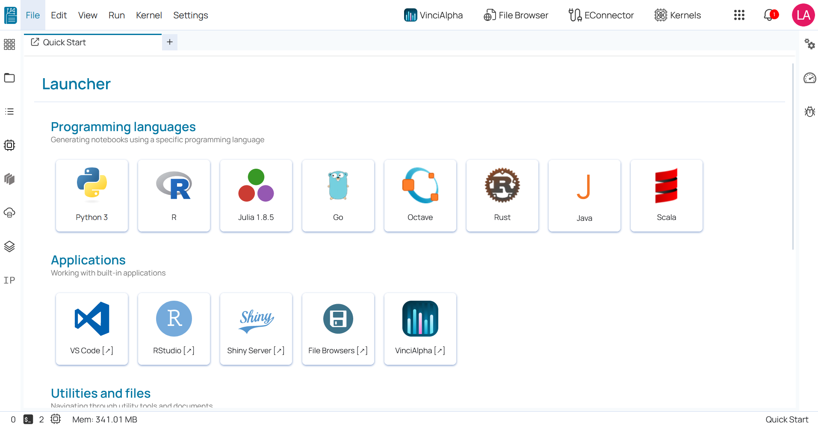
Task: Add a new launcher tab
Action: point(170,42)
